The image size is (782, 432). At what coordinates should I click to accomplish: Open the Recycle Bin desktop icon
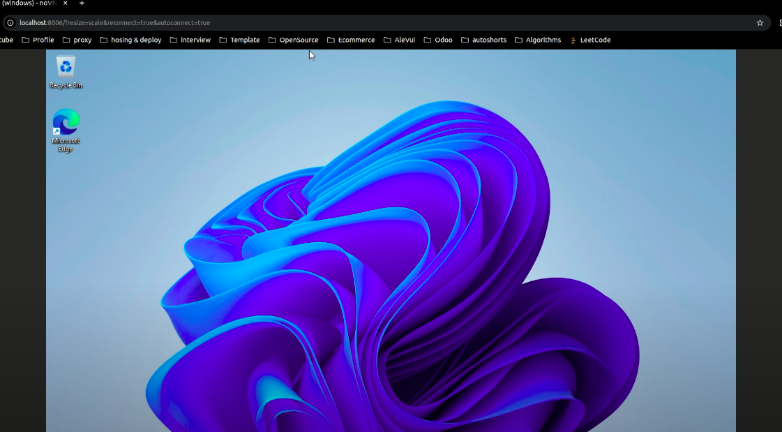[66, 73]
